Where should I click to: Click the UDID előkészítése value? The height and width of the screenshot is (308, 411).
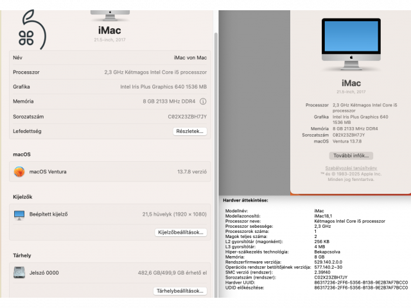click(x=361, y=287)
